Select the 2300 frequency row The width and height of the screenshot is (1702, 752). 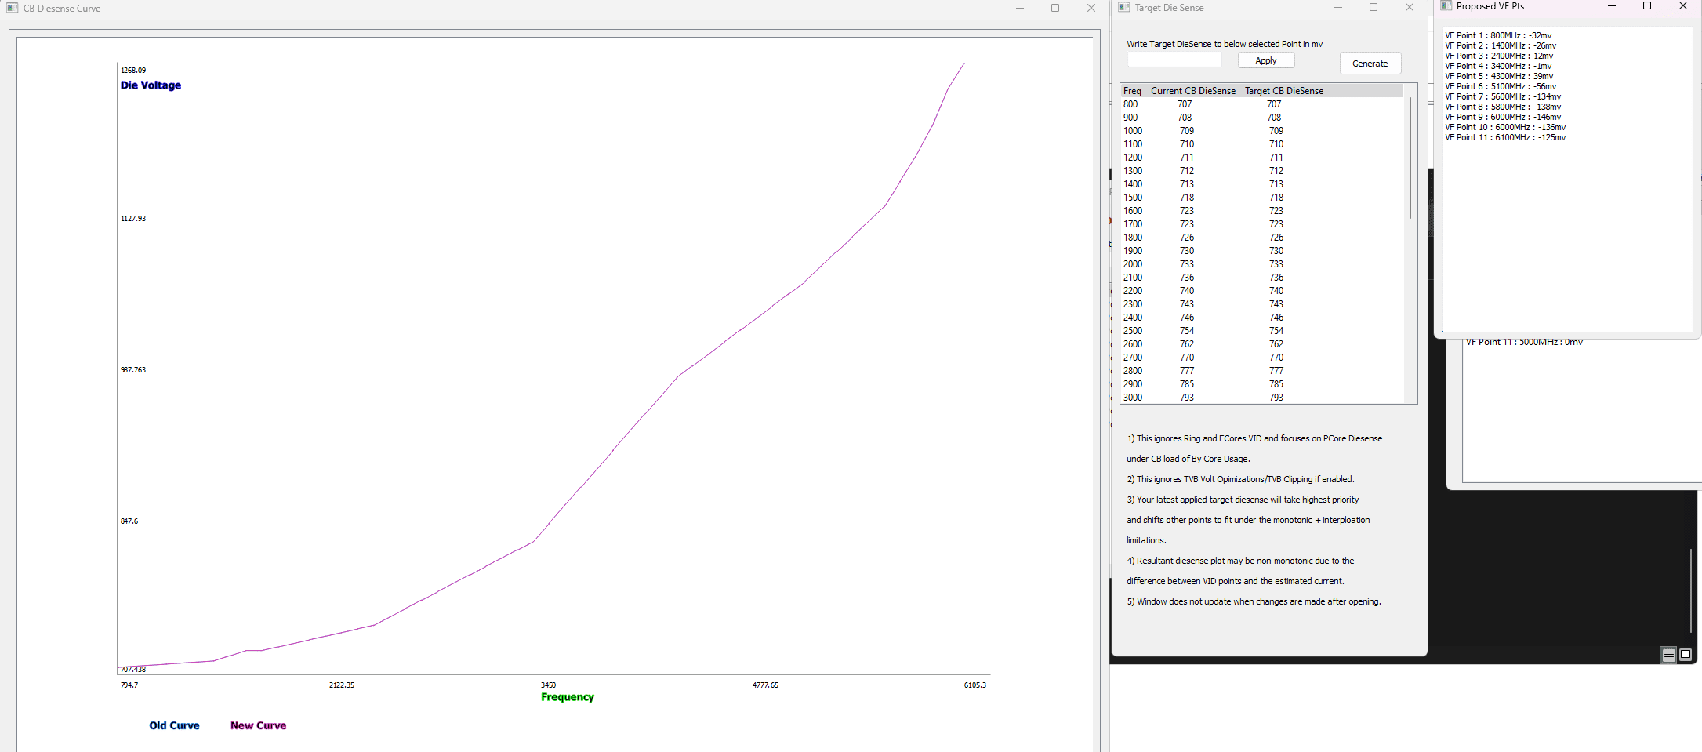1262,304
